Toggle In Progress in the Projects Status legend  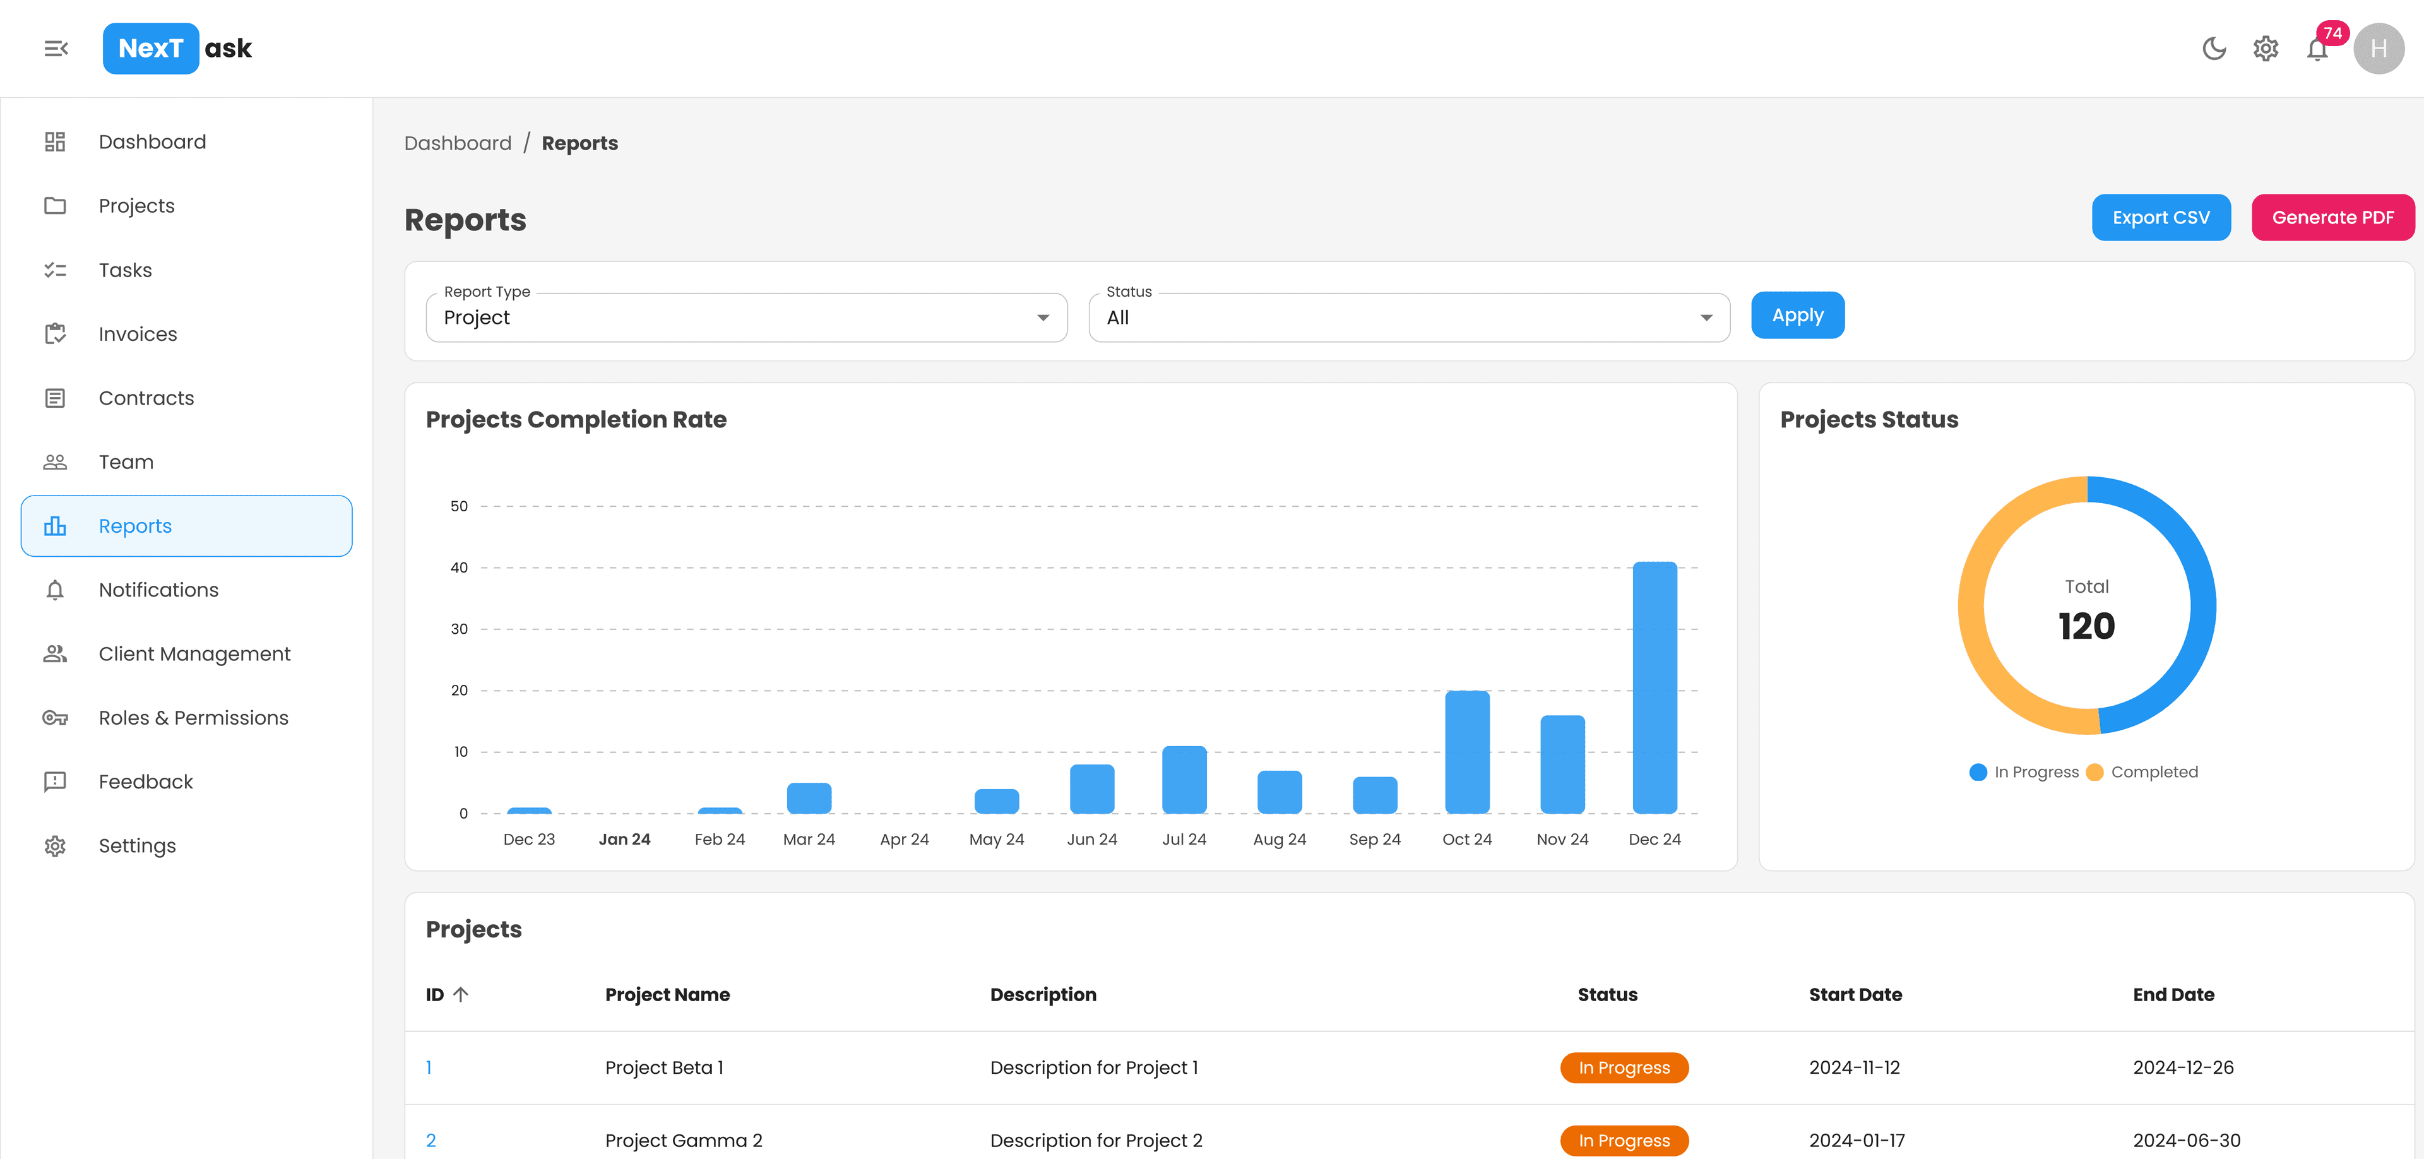(2024, 771)
